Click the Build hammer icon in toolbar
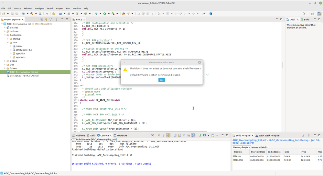This screenshot has height=176, width=323. click(32, 14)
